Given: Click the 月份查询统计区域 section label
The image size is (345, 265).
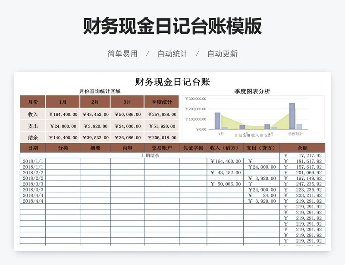Looking at the screenshot, I should click(x=100, y=91).
